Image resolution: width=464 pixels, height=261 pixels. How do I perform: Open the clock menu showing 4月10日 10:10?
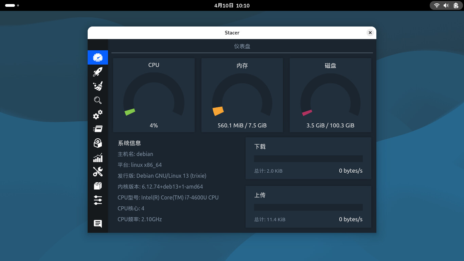[x=232, y=5]
